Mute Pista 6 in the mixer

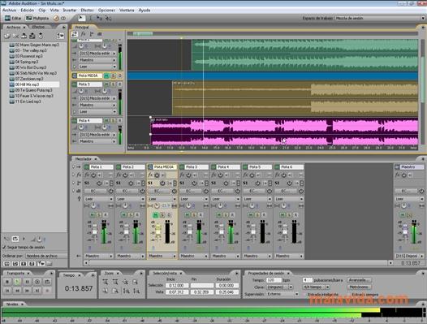coord(283,215)
